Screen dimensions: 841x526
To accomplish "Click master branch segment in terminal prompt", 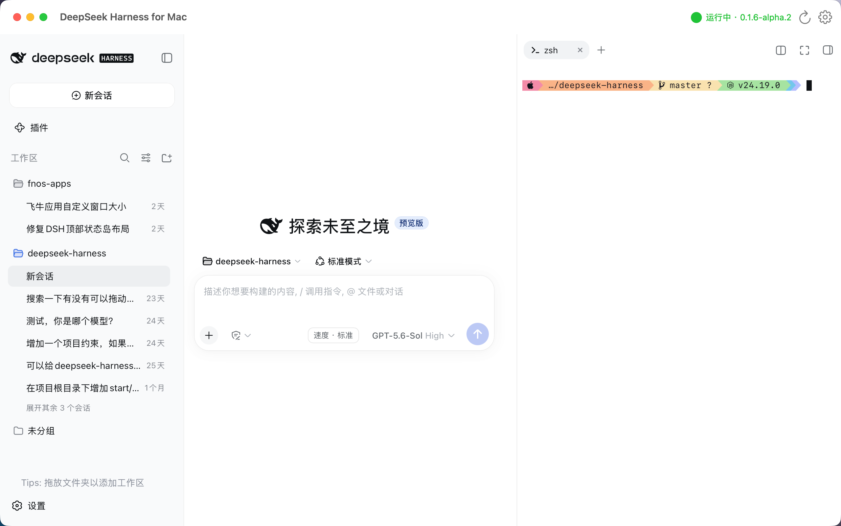I will coord(685,85).
